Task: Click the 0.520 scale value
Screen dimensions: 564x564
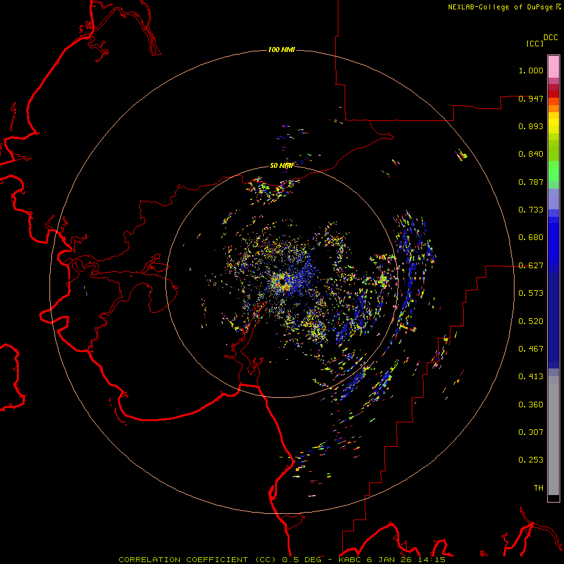Action: (x=531, y=321)
